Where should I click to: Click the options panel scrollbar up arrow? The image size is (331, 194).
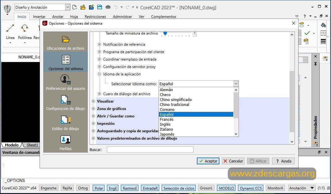[x=292, y=35]
